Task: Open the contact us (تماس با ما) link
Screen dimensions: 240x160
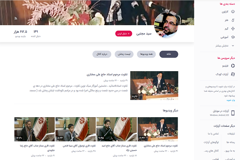Action: (213, 134)
